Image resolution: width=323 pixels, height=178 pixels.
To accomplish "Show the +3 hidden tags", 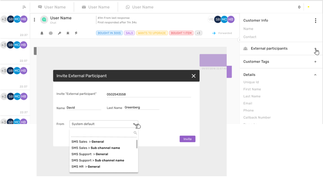I will click(x=198, y=33).
